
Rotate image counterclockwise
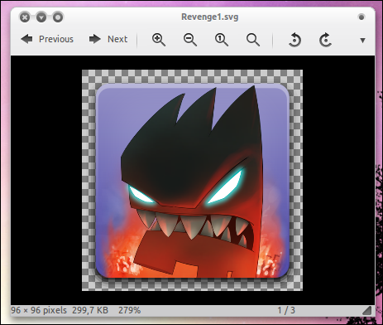point(294,40)
